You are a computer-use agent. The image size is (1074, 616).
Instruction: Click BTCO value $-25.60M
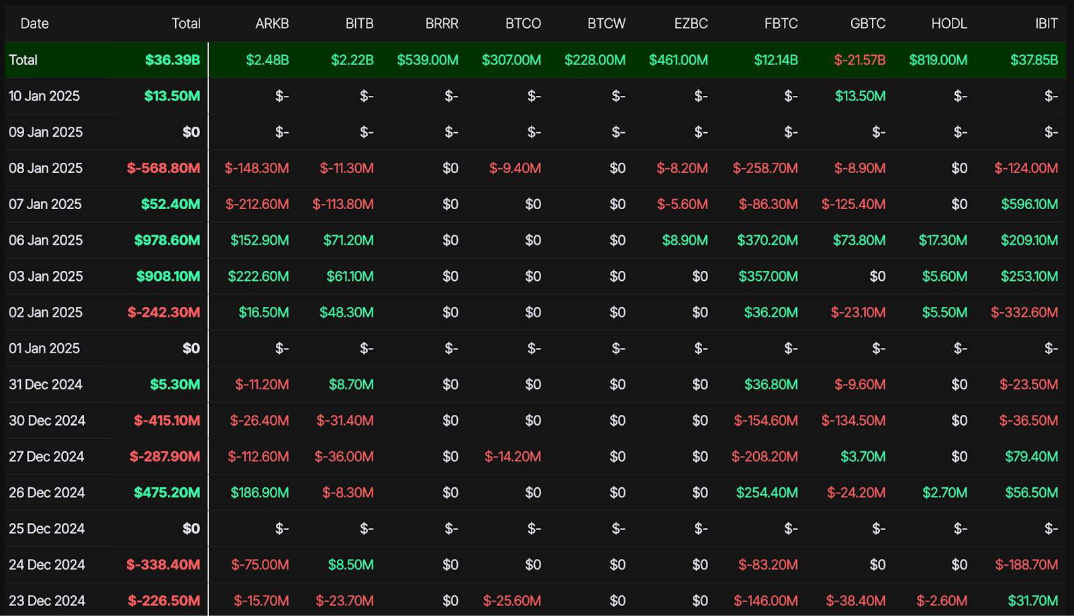[x=512, y=601]
